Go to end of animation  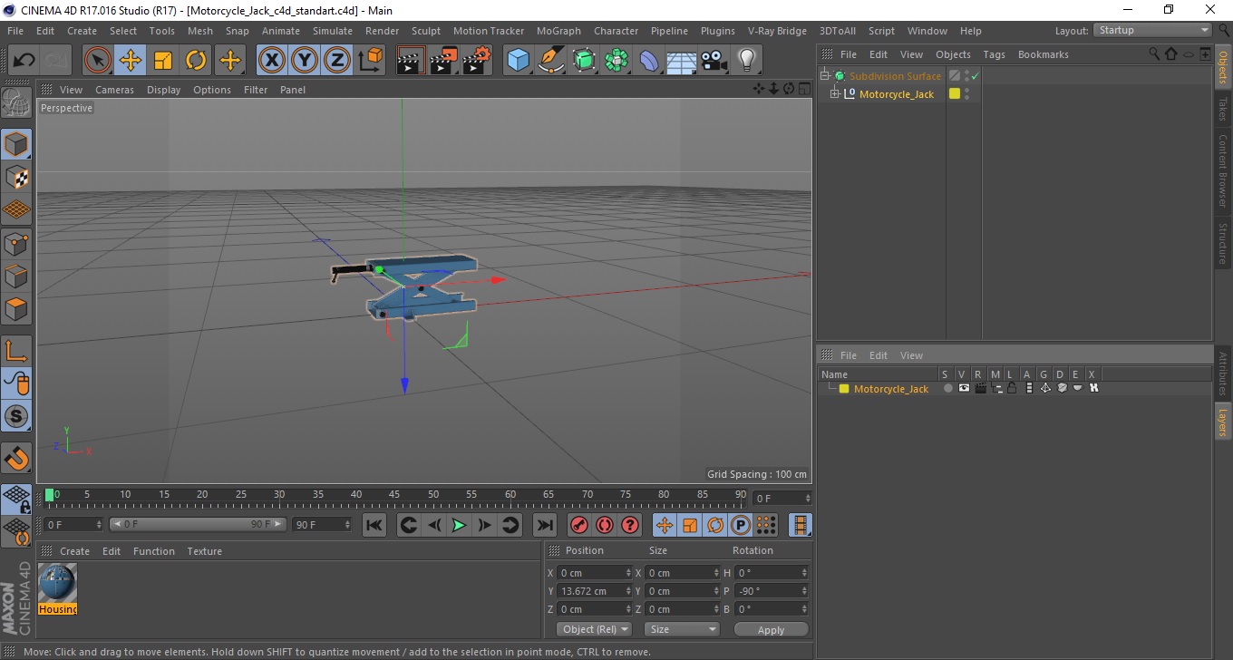(x=544, y=525)
